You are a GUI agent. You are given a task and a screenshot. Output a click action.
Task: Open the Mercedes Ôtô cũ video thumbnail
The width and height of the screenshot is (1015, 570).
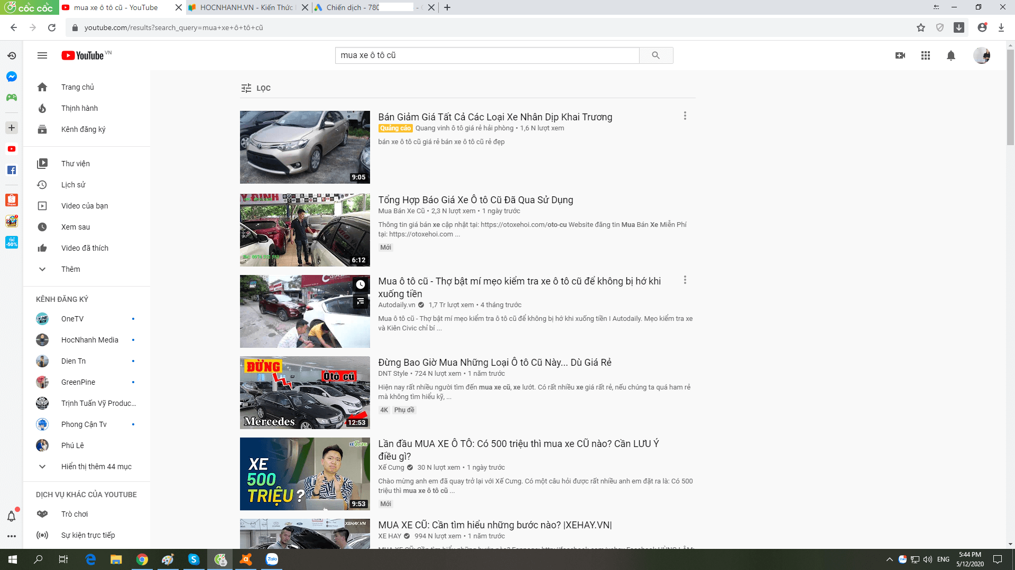[x=304, y=393]
